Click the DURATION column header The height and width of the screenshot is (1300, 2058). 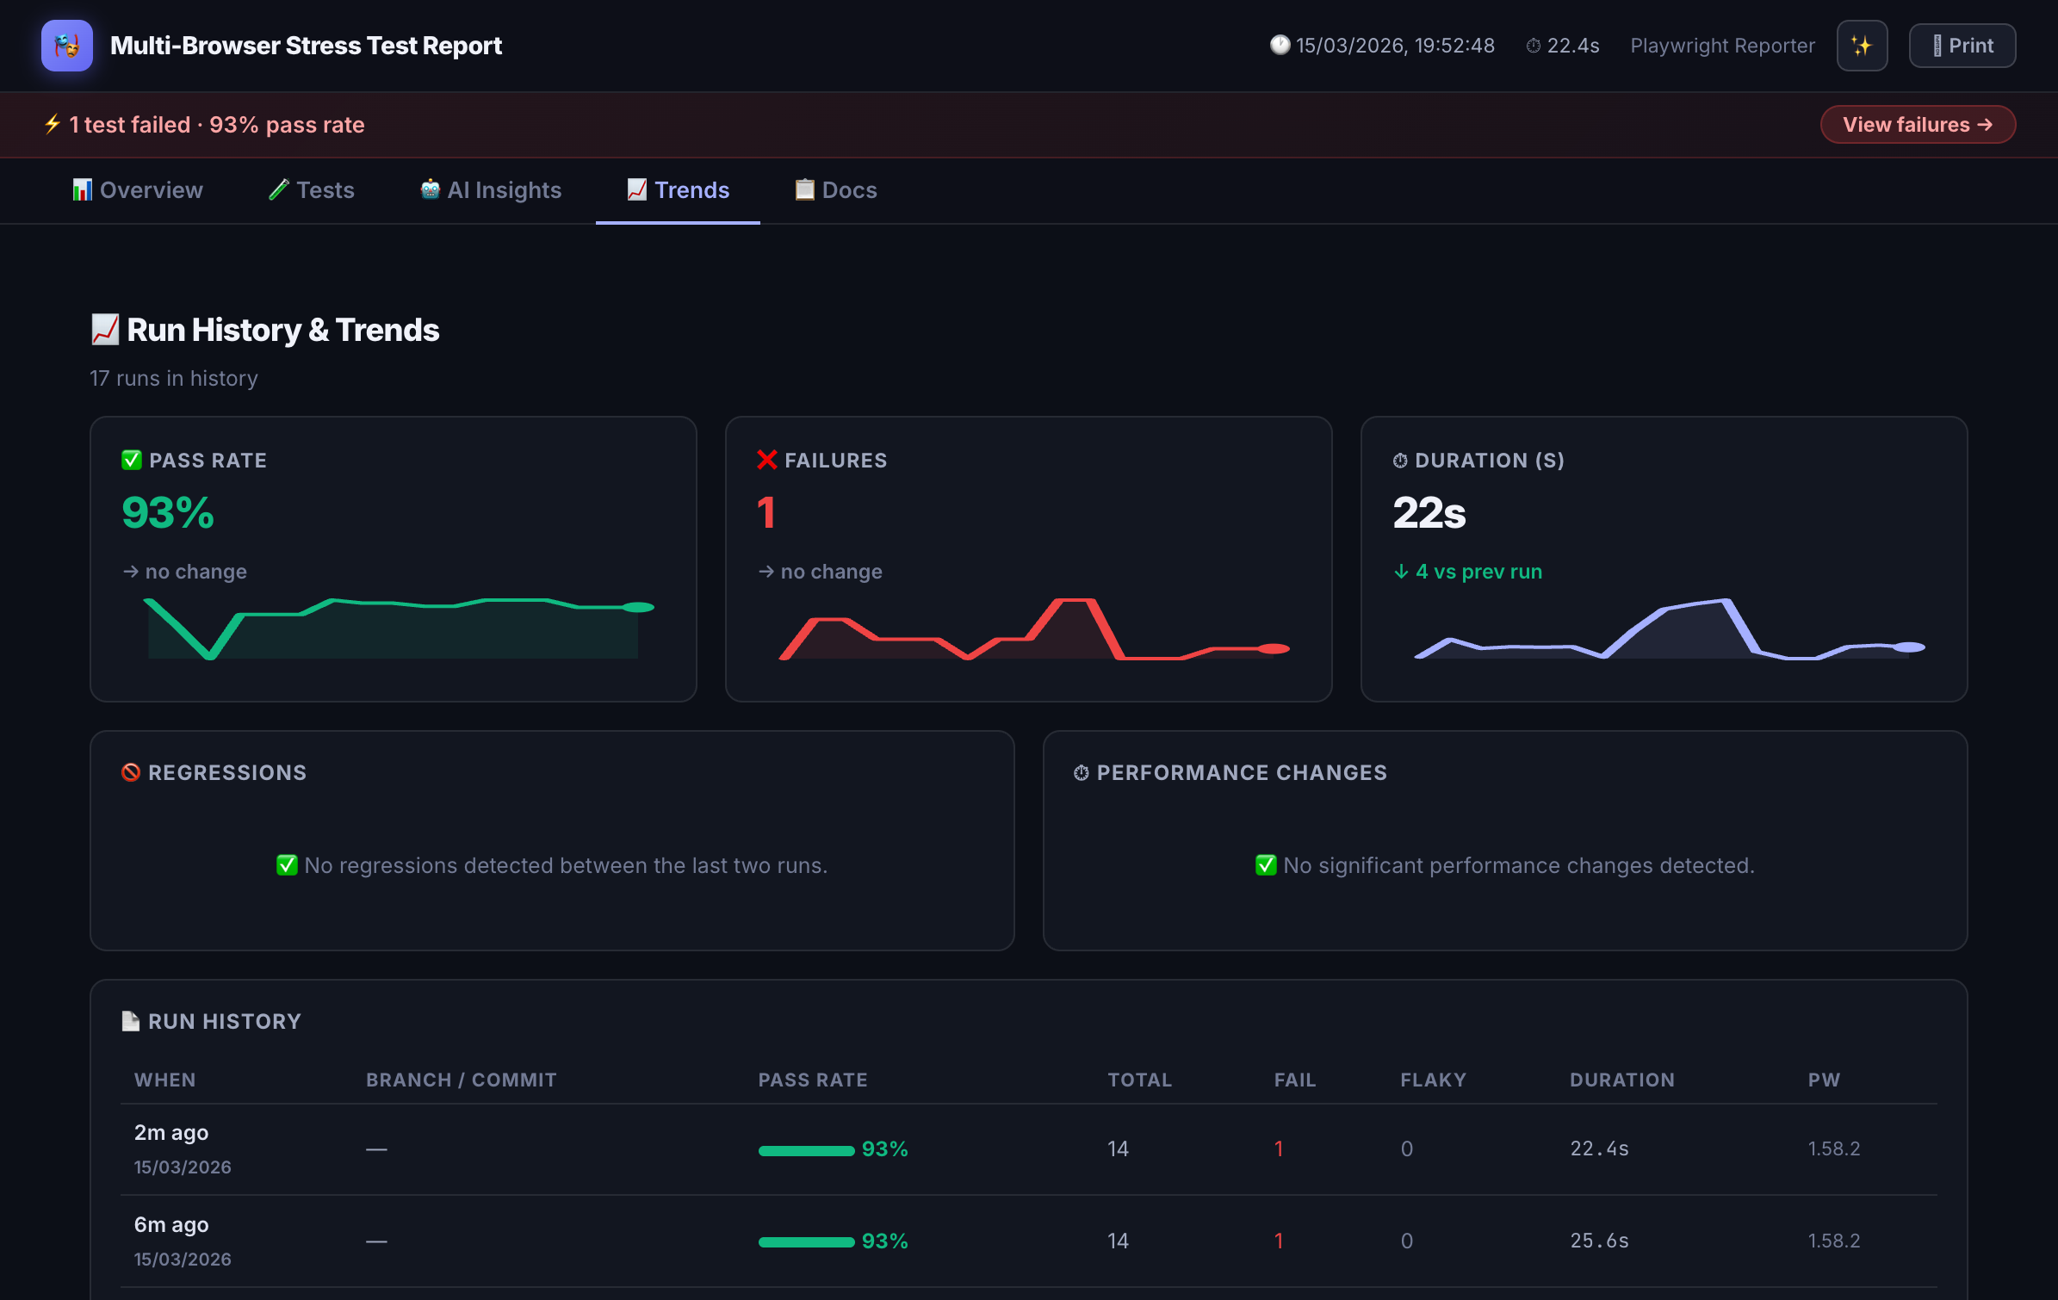[1622, 1080]
